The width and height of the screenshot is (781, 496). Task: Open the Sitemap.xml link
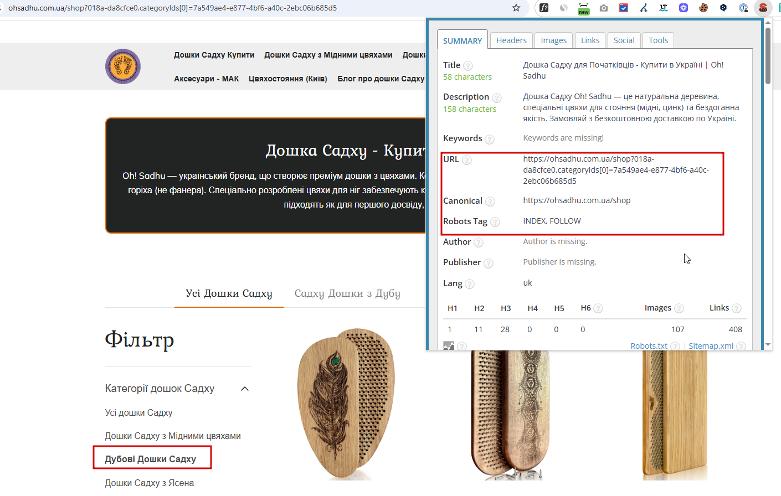coord(711,346)
